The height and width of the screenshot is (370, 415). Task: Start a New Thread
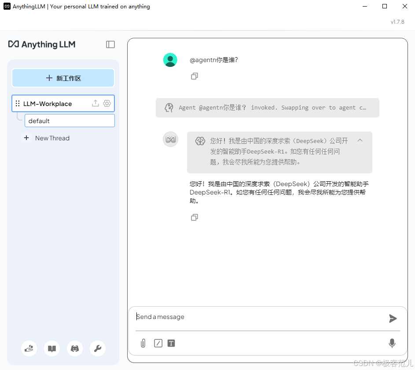pyautogui.click(x=52, y=138)
